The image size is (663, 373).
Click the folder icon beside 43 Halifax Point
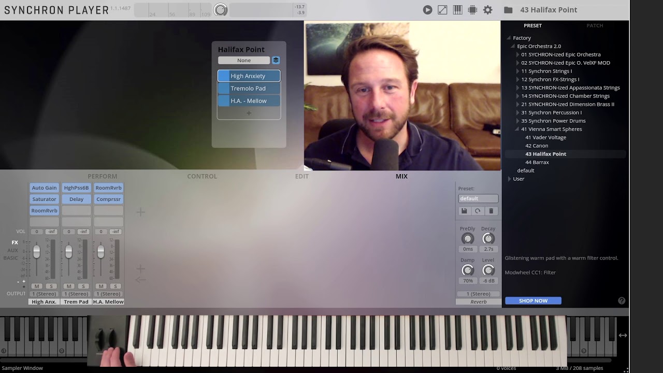[x=508, y=10]
